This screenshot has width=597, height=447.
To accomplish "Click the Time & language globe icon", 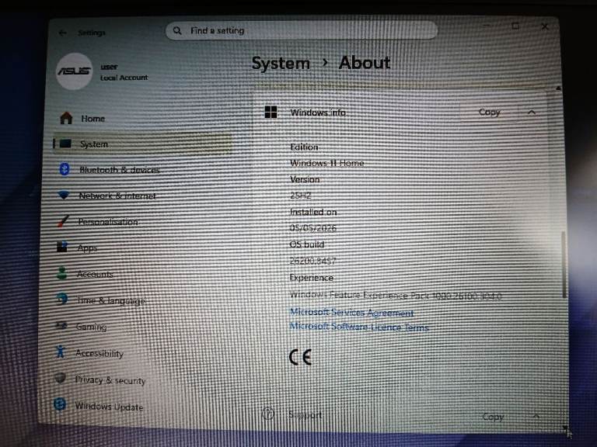I will click(61, 299).
